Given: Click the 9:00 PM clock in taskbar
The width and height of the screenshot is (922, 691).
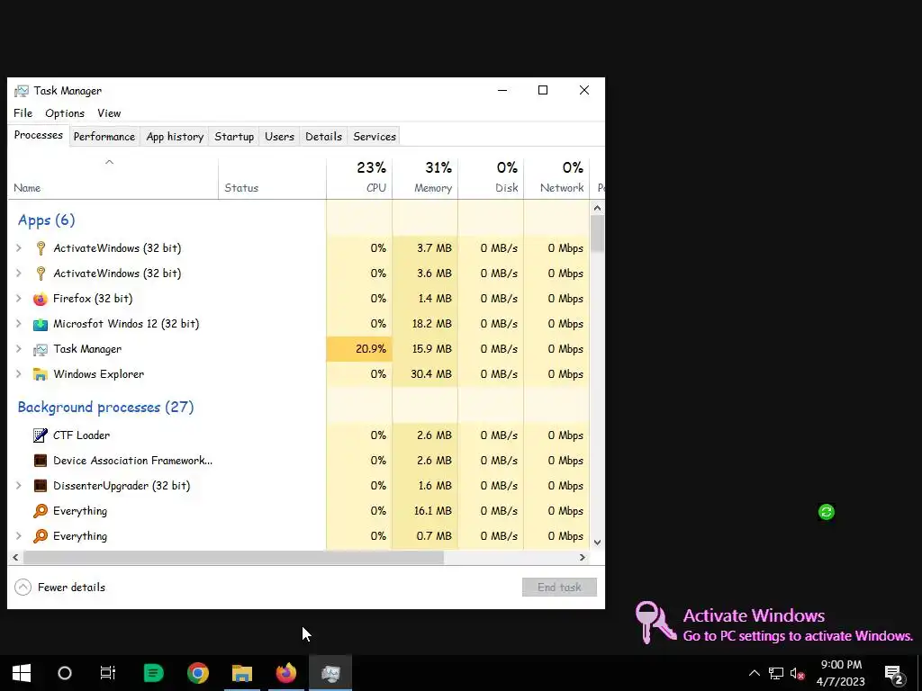Looking at the screenshot, I should click(x=841, y=665).
